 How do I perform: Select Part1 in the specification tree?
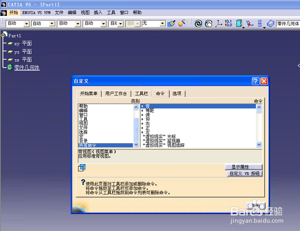pyautogui.click(x=15, y=35)
